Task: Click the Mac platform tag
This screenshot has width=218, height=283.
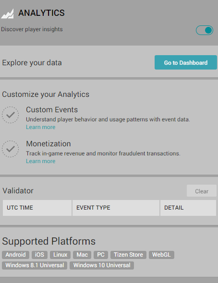Action: 82,255
